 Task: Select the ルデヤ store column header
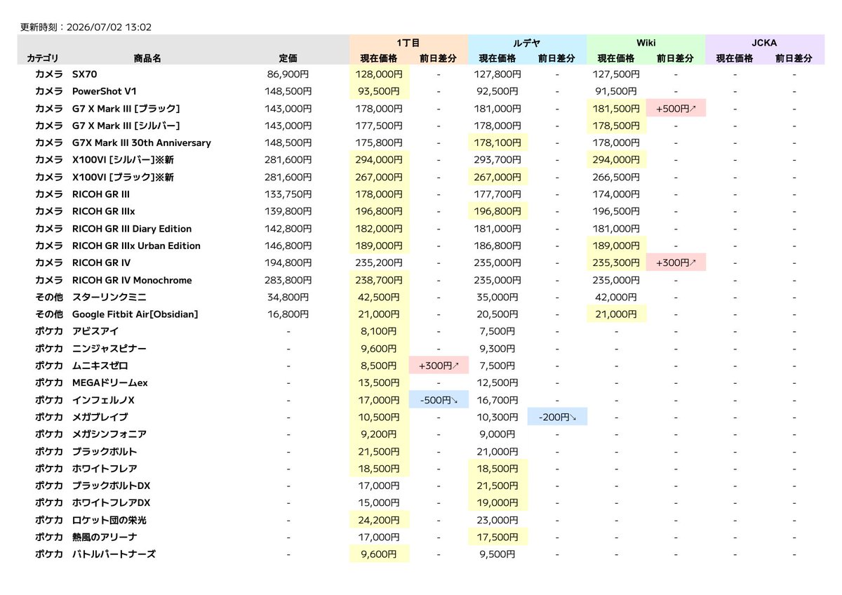coord(527,43)
